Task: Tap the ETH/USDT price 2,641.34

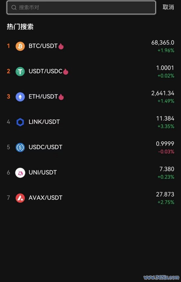Action: coord(163,93)
